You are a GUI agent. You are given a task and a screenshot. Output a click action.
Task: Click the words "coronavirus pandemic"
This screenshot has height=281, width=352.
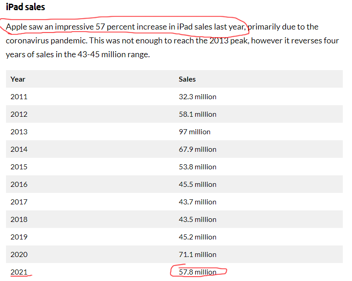coord(46,41)
